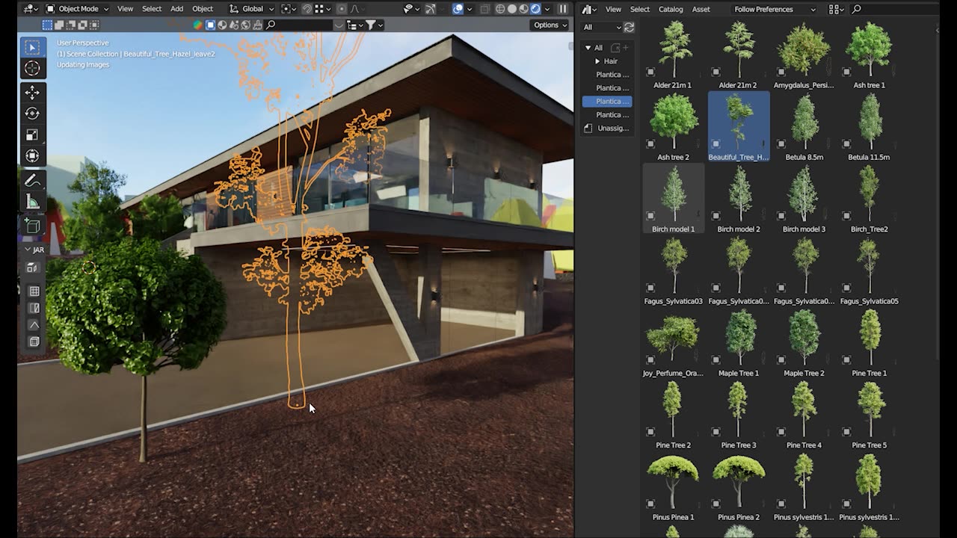Switch to material preview shading
957x538 pixels.
coord(523,9)
